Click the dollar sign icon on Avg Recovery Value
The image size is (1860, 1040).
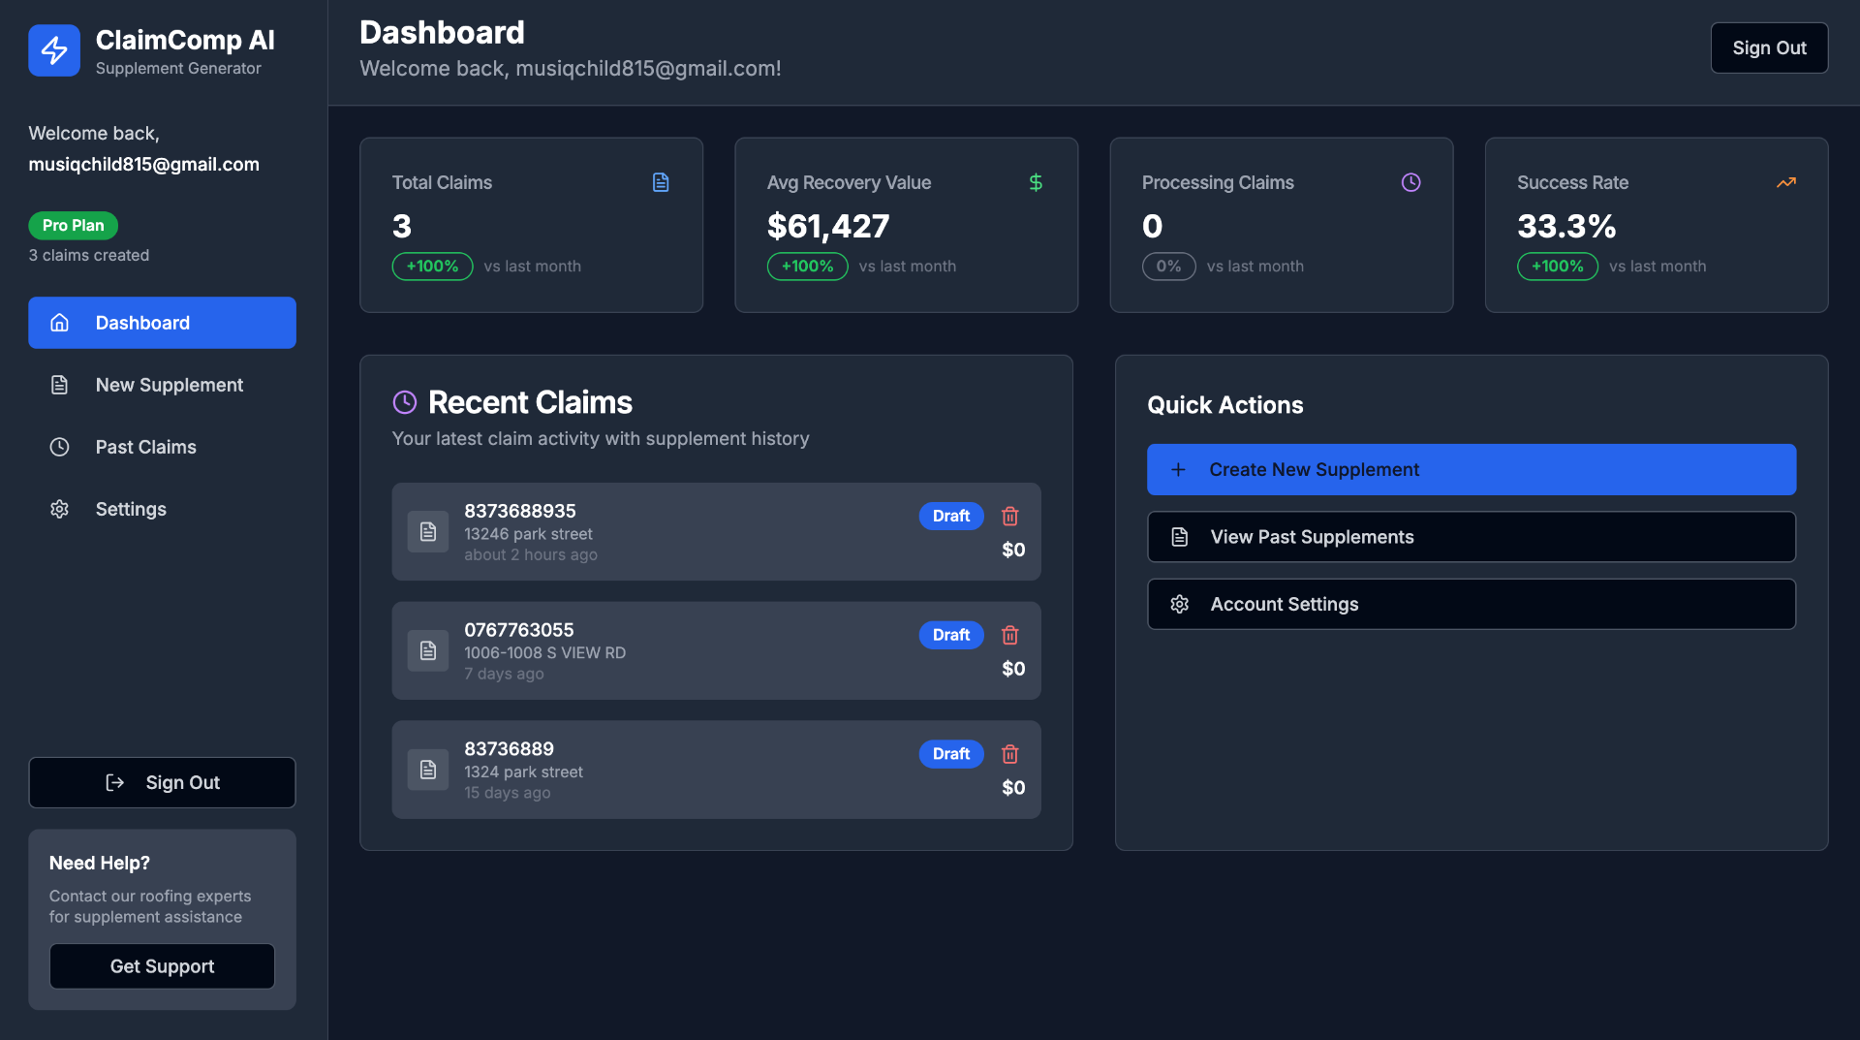click(1036, 182)
